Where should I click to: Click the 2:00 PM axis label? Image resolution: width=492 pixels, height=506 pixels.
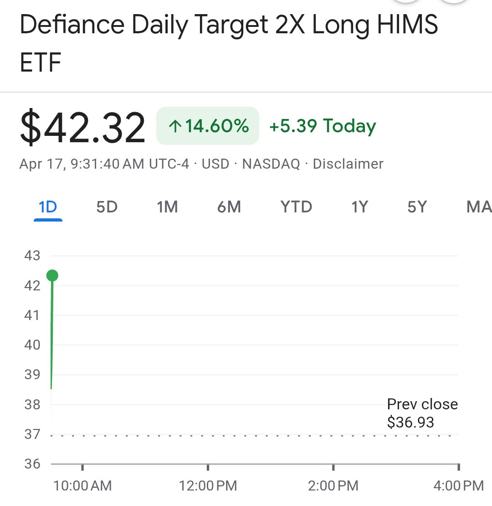click(x=333, y=485)
